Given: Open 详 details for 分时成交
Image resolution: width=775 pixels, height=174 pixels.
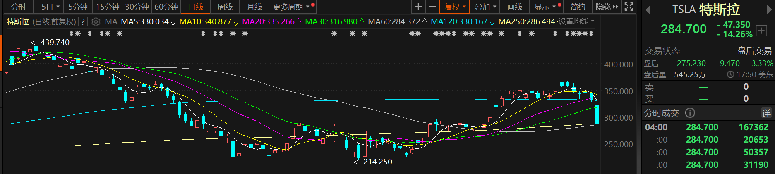Looking at the screenshot, I should coord(766,113).
